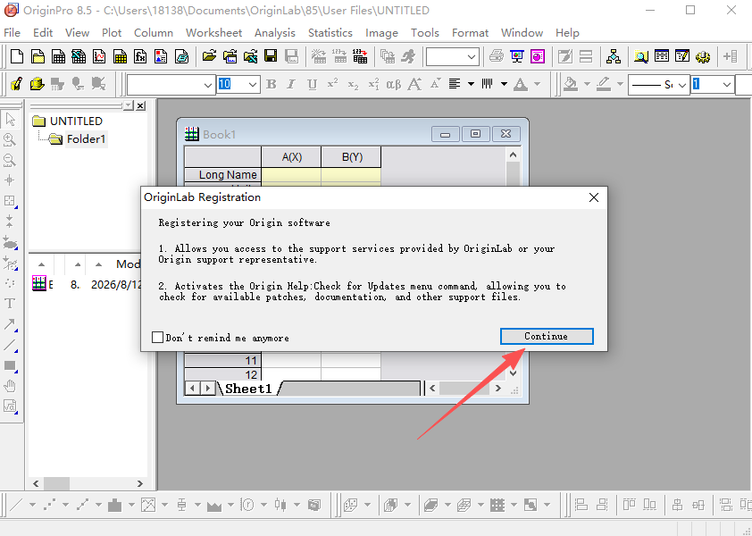Expand the line plot type dropdown arrow
The image size is (752, 536).
(32, 505)
